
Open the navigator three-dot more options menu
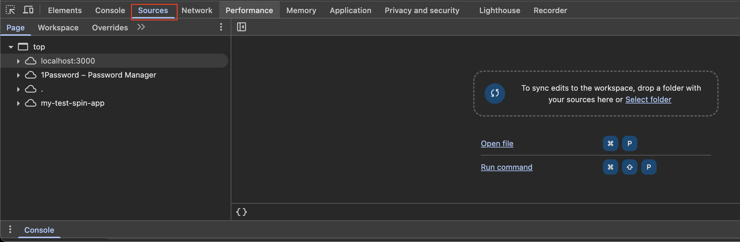[x=221, y=27]
